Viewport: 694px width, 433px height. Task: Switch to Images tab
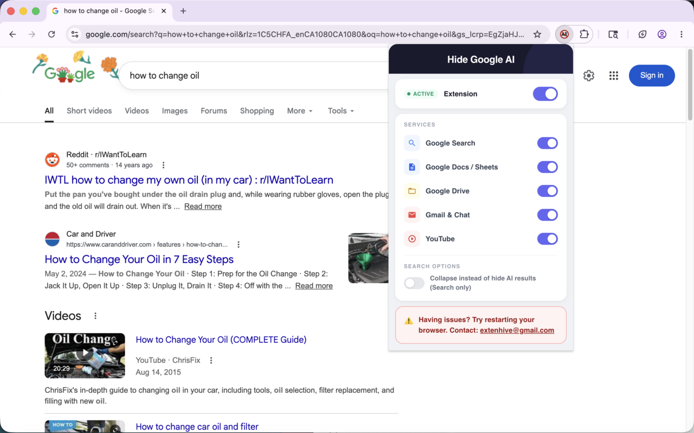click(175, 111)
